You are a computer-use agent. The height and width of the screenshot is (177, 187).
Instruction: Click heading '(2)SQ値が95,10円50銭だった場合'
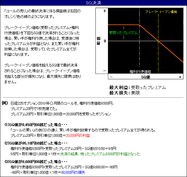click(x=36, y=143)
